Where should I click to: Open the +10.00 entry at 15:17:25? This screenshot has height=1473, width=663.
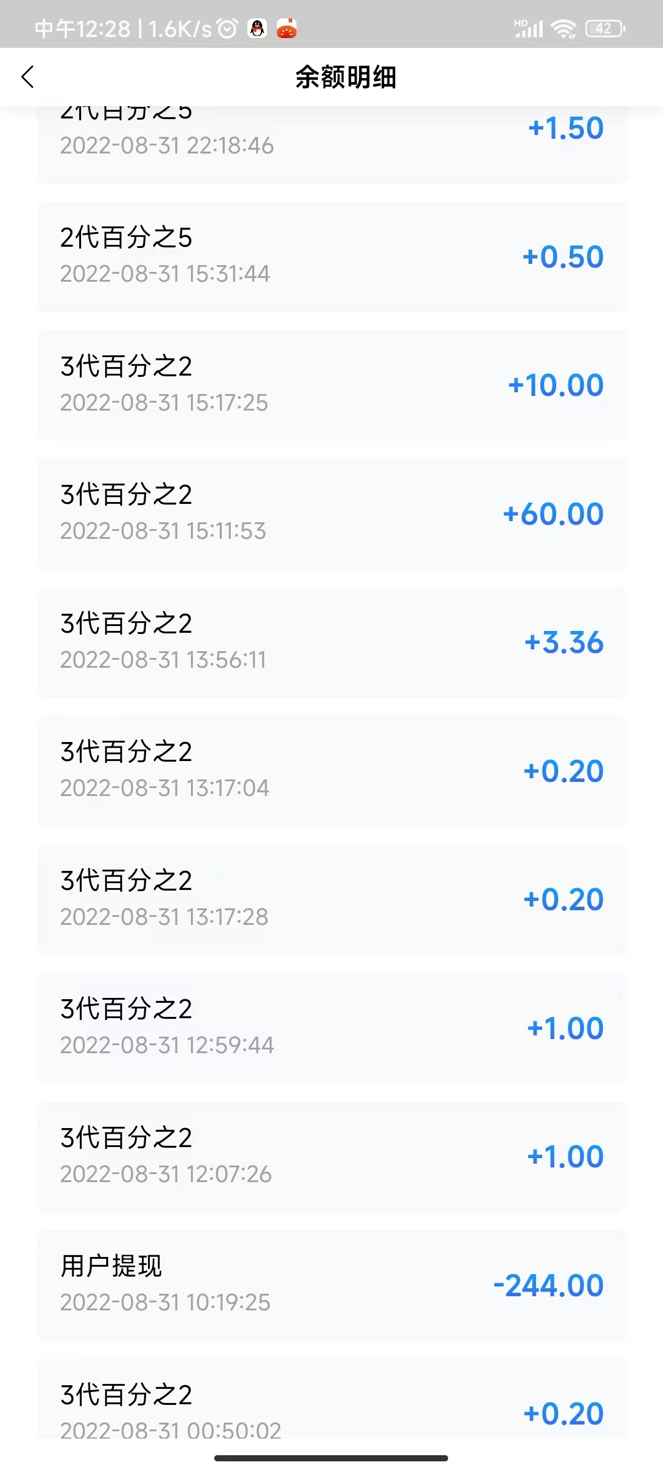(x=331, y=385)
